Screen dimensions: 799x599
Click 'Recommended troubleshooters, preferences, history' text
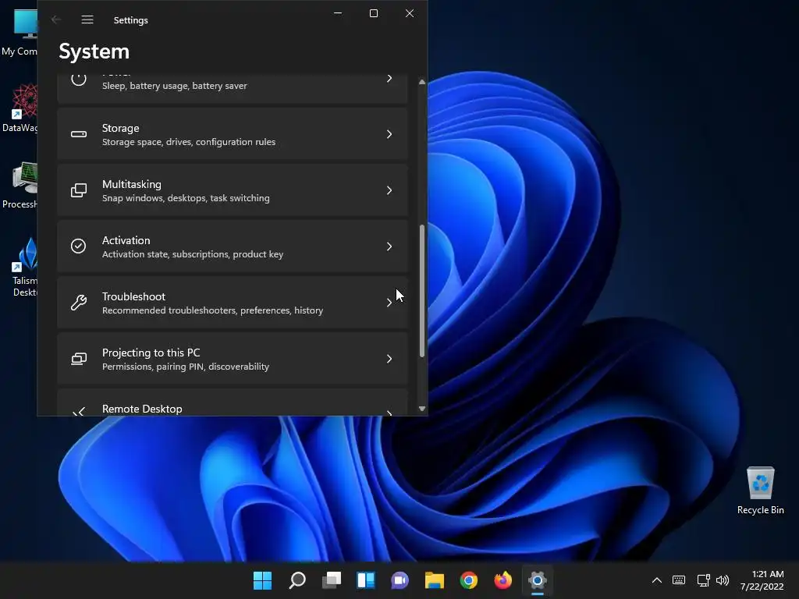212,310
